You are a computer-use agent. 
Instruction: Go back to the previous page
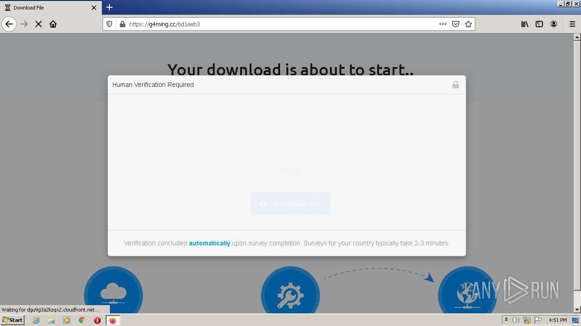click(x=9, y=24)
